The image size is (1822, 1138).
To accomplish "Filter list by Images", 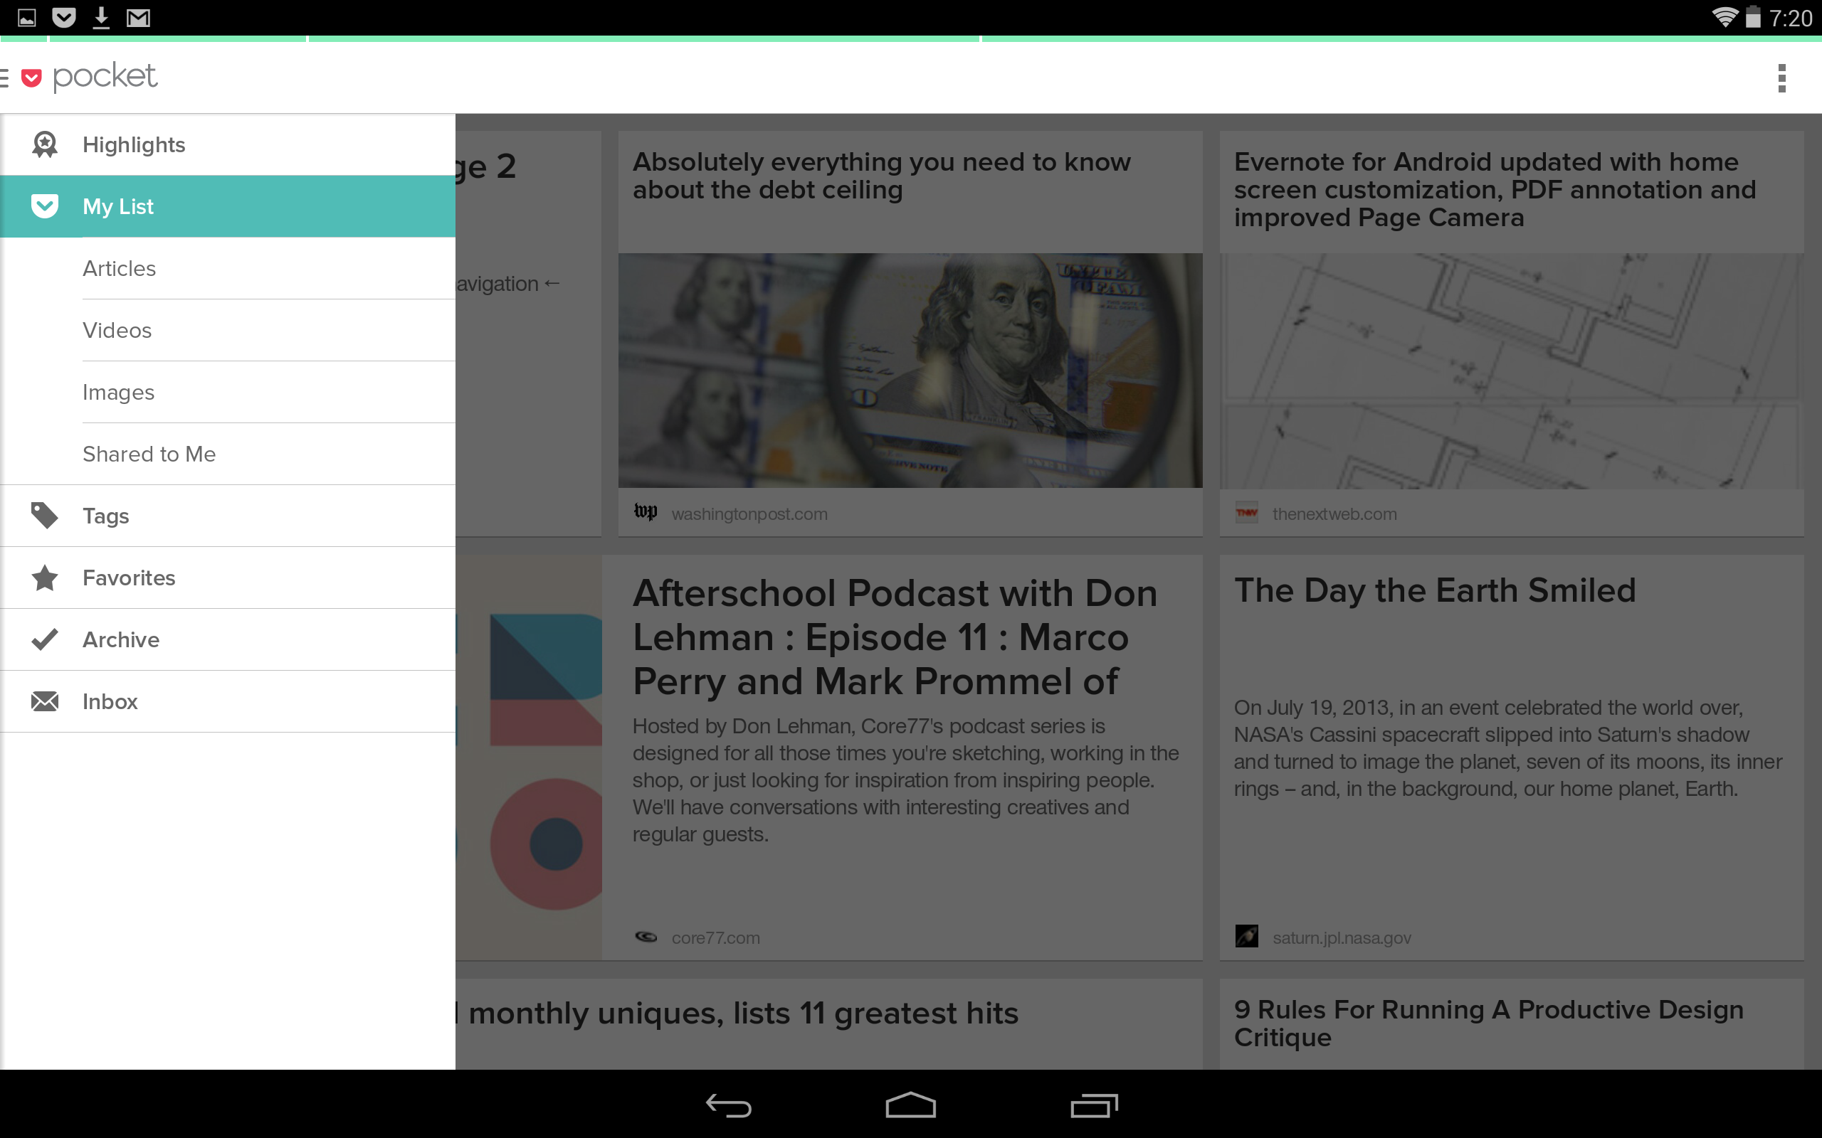I will [x=268, y=391].
